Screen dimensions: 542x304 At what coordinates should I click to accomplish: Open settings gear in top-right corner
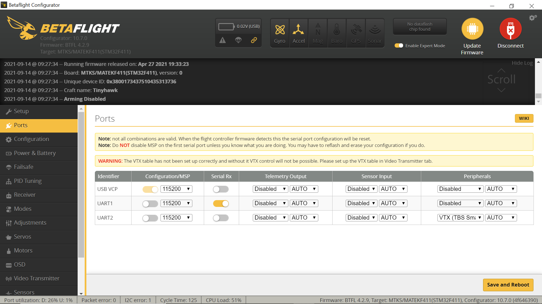pyautogui.click(x=533, y=18)
